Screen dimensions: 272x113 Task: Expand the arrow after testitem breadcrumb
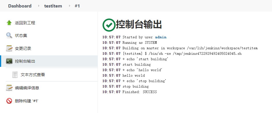click(x=69, y=6)
